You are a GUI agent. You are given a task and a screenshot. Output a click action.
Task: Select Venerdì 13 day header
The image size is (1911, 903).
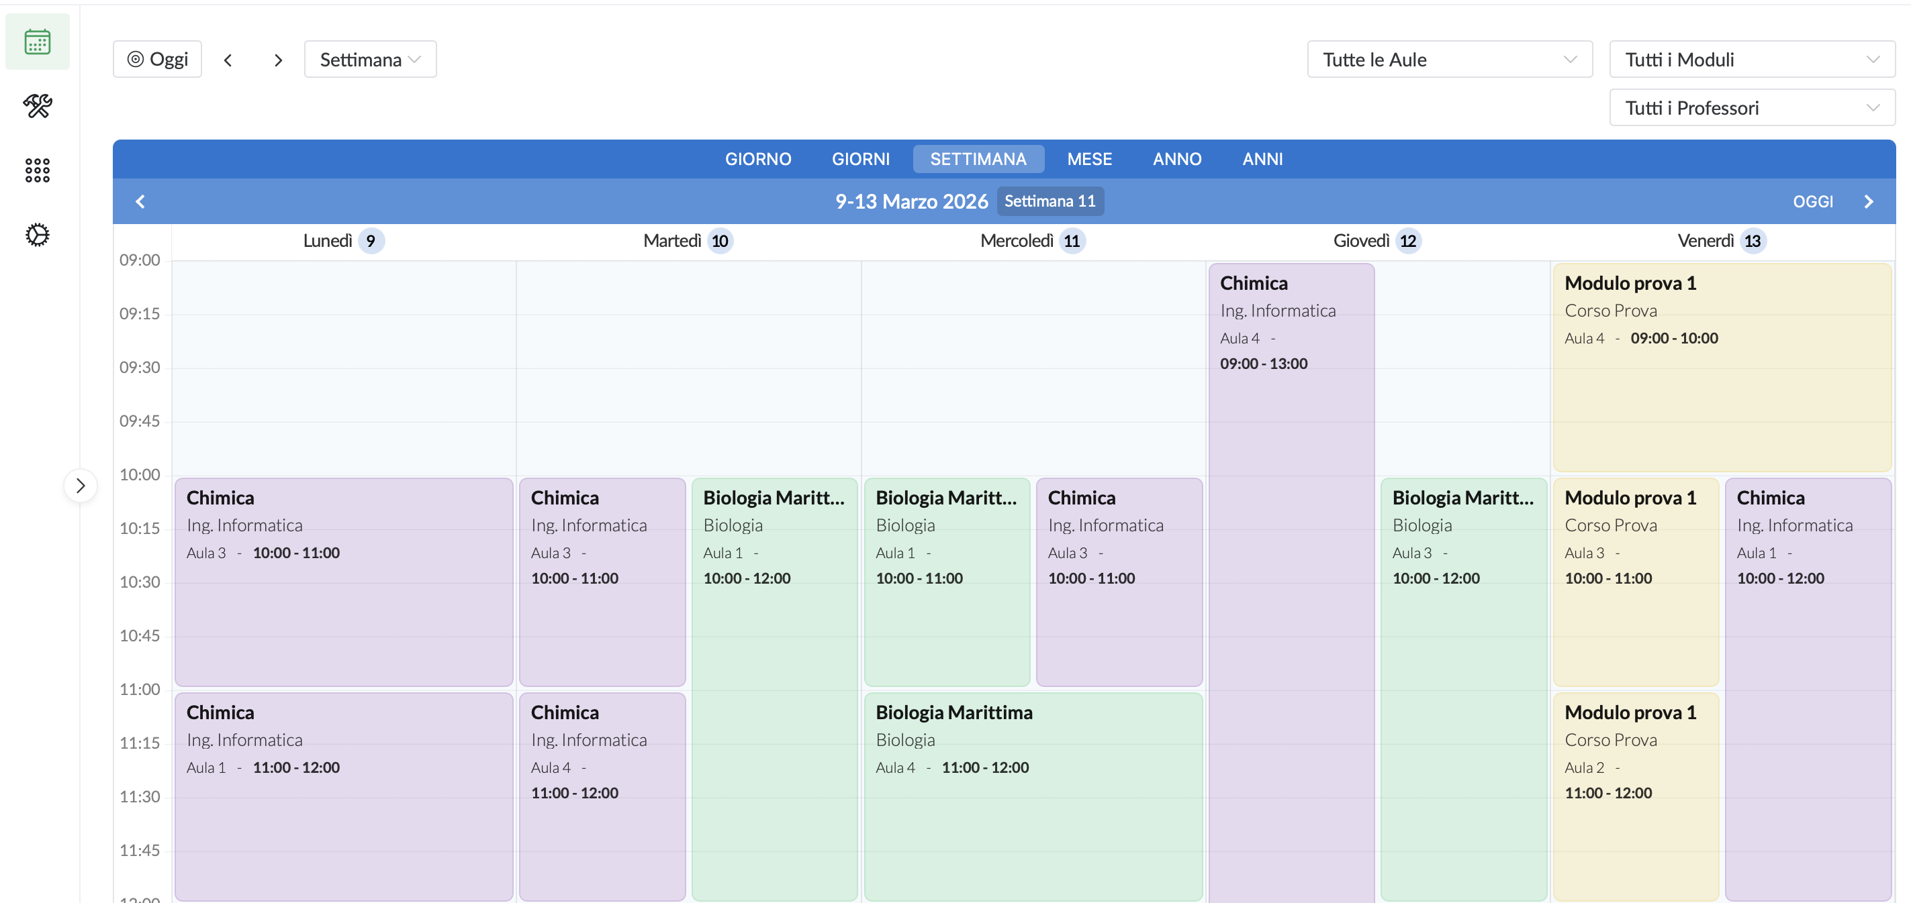click(1722, 241)
